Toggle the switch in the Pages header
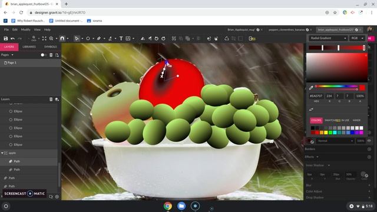This screenshot has height=212, width=377. 43,55
